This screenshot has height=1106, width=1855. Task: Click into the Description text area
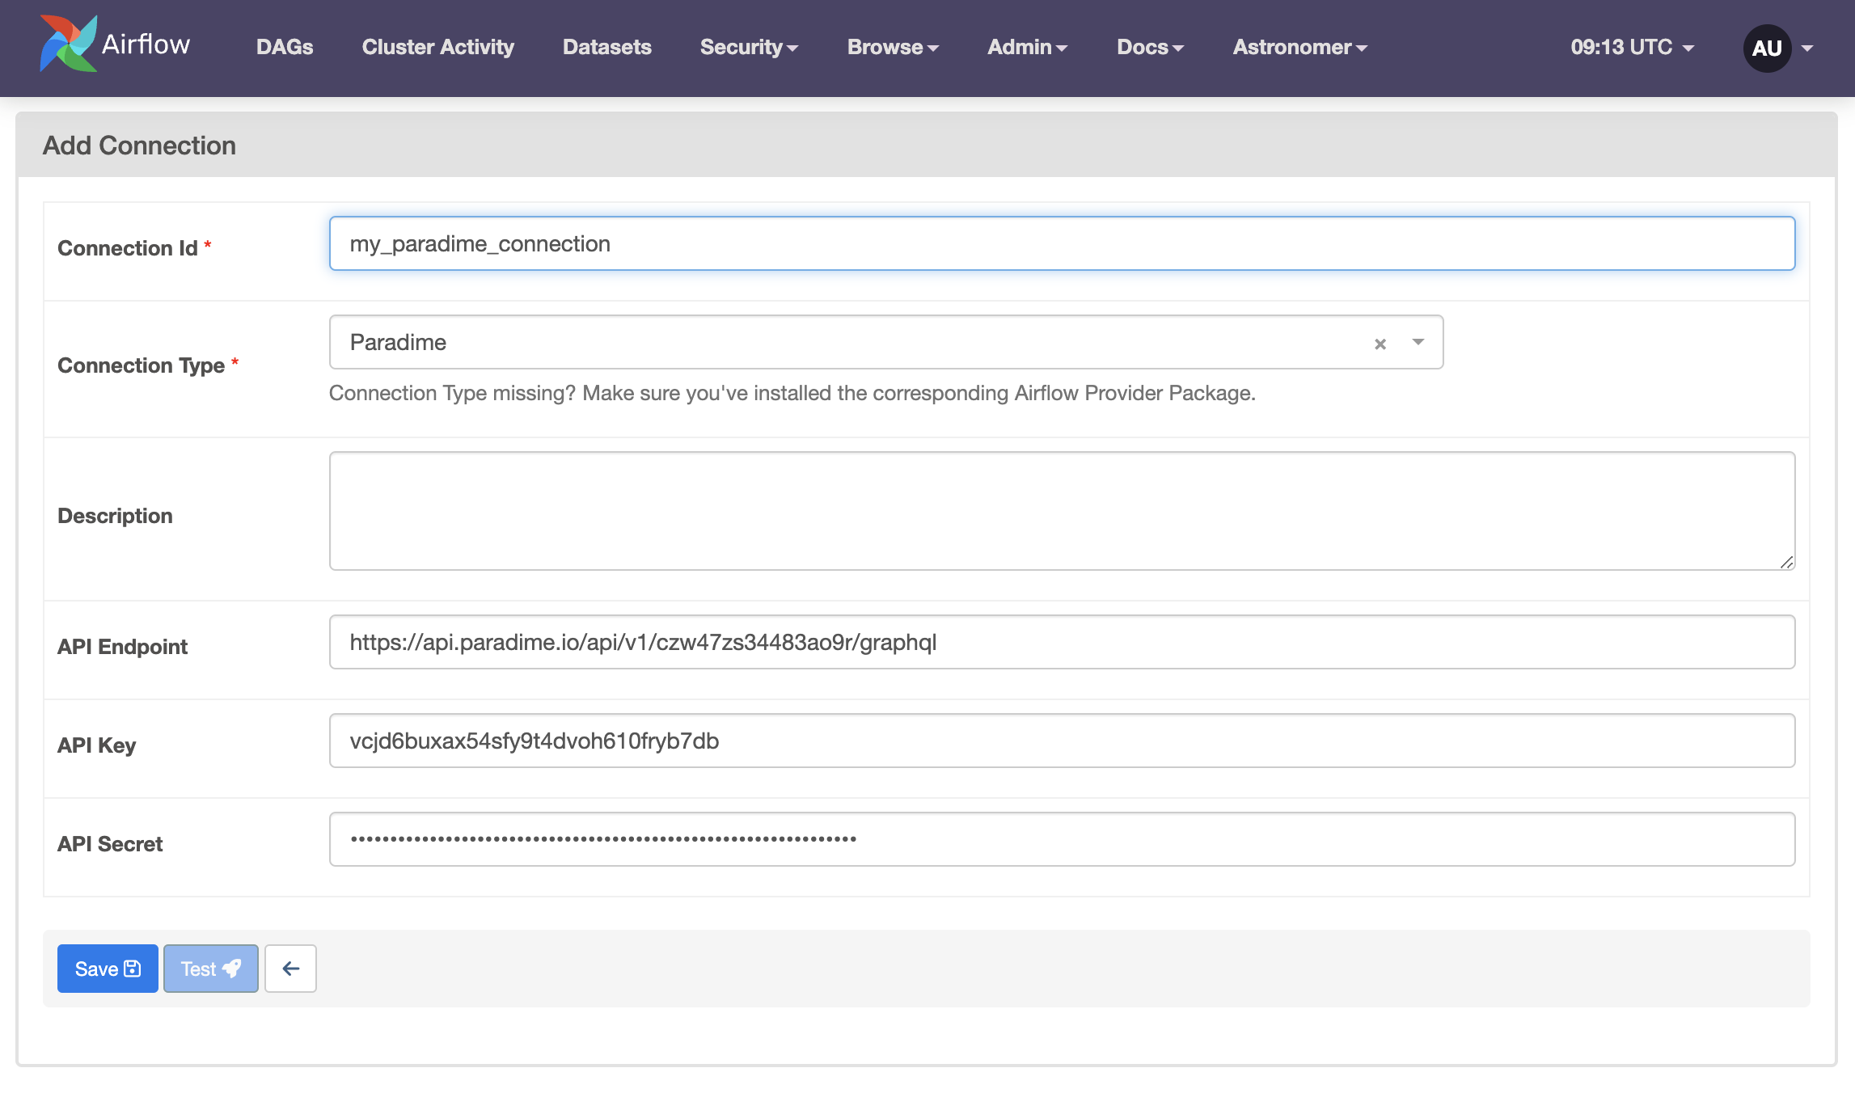(1062, 511)
